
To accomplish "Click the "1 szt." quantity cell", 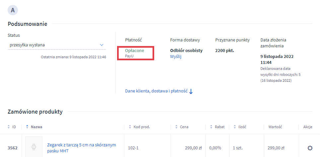I will coord(238,148).
